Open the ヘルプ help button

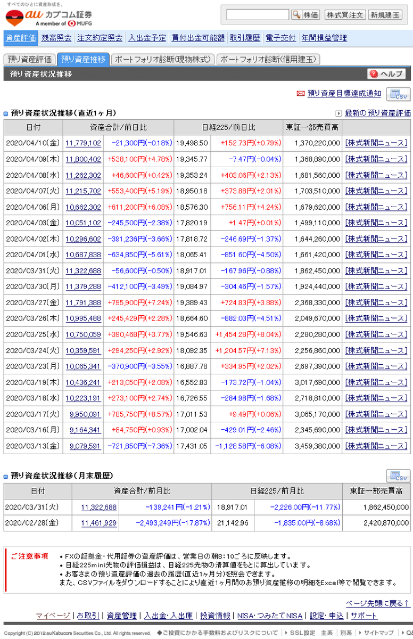point(387,74)
